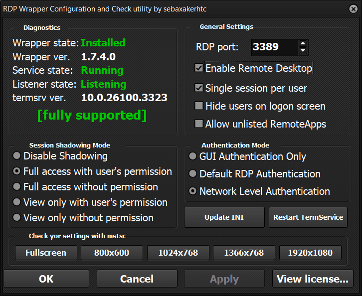The height and width of the screenshot is (296, 362).
Task: Test mstsc at 1366x768 resolution
Action: [x=244, y=253]
